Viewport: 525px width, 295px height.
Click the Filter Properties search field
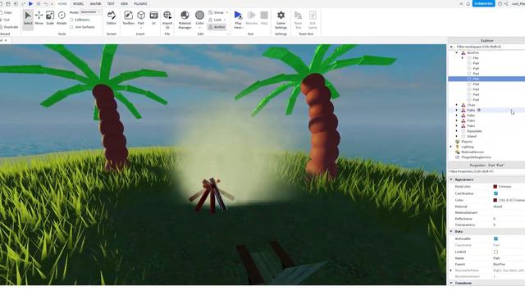(x=486, y=171)
